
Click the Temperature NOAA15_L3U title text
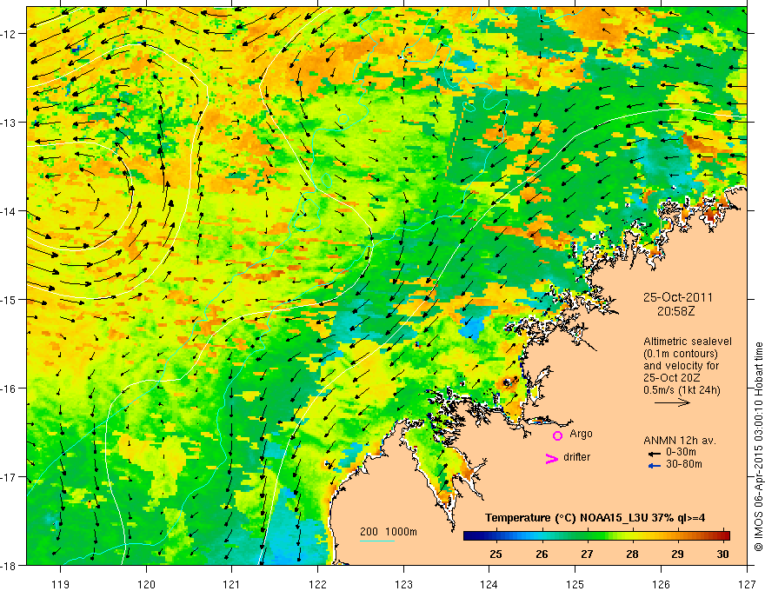(x=595, y=518)
